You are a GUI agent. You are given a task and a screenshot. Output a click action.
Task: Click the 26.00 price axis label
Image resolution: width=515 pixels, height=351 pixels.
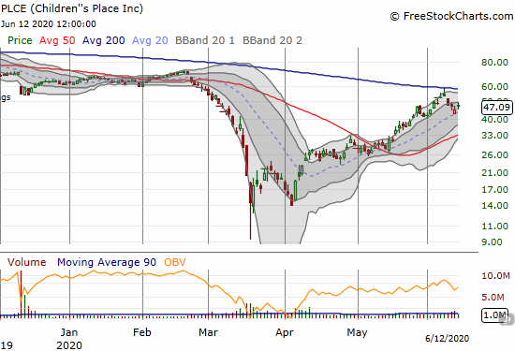tap(495, 154)
